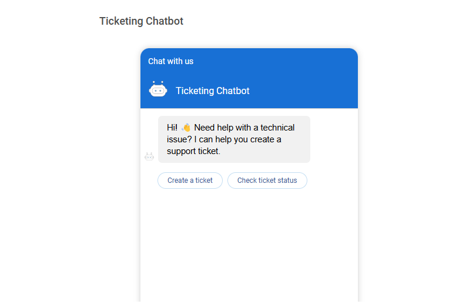Click the white space right of the greeting bubble
The height and width of the screenshot is (304, 476).
coord(334,139)
